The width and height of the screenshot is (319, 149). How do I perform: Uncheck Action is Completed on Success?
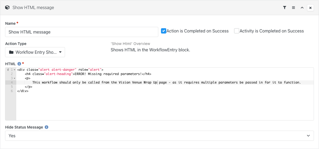click(x=164, y=31)
